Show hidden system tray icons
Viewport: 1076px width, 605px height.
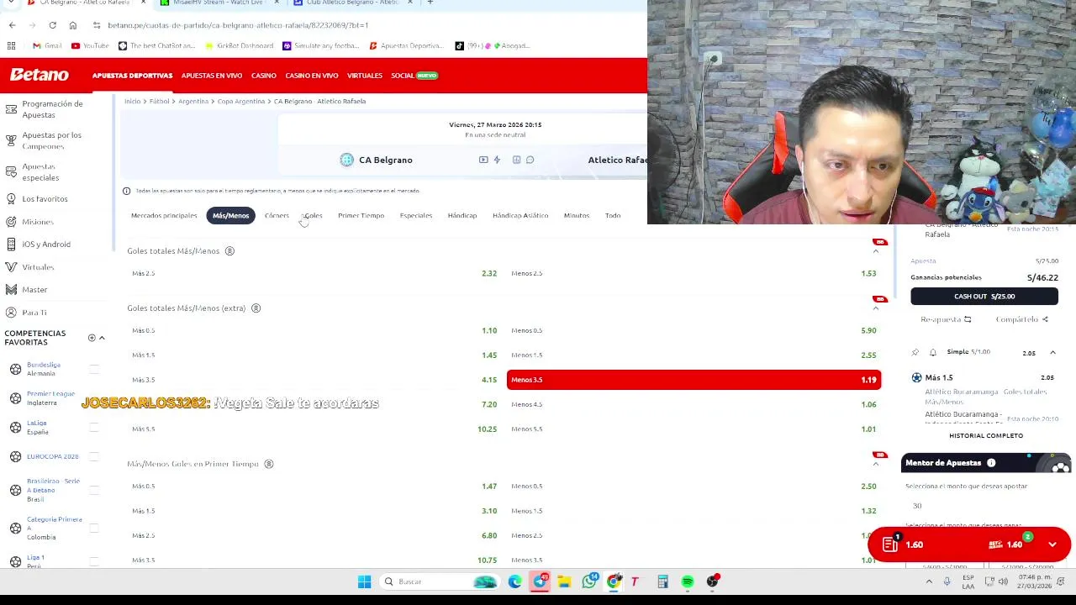tap(929, 581)
